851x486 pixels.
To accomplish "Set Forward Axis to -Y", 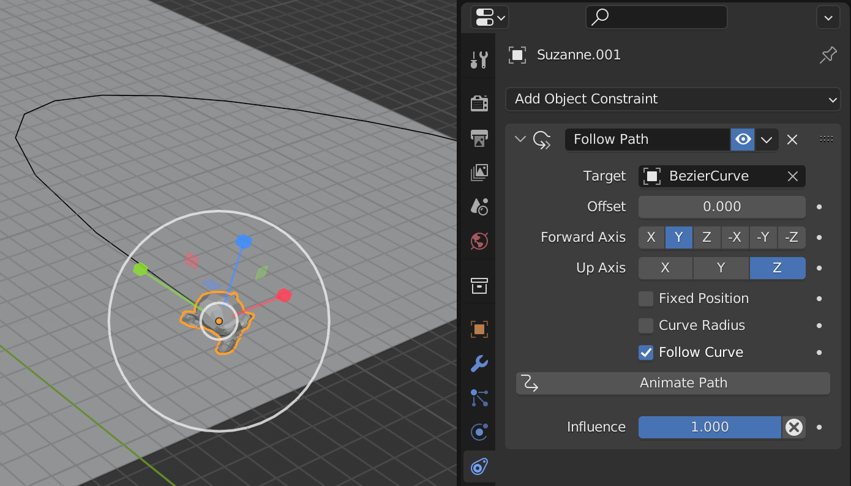I will coord(763,237).
